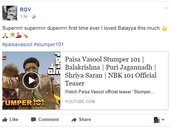
Task: Play the Paisa Vasool teaser video
Action: (31, 80)
